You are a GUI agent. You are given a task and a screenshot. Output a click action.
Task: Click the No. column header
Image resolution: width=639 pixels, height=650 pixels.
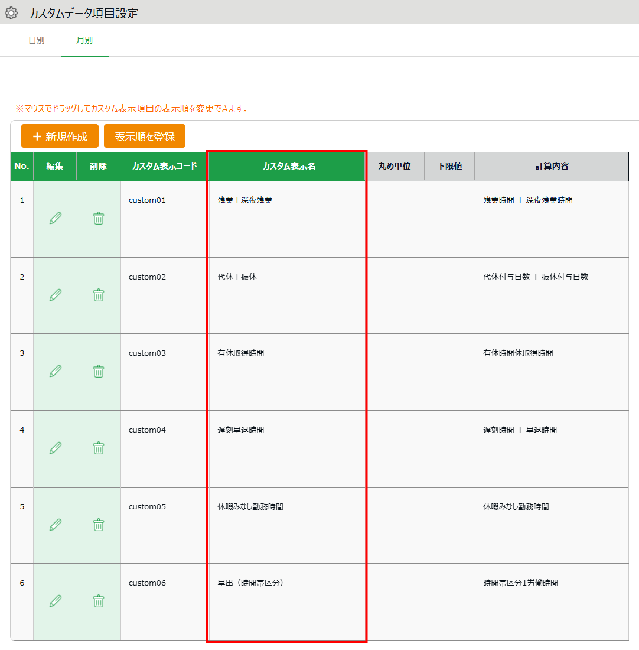coord(22,166)
